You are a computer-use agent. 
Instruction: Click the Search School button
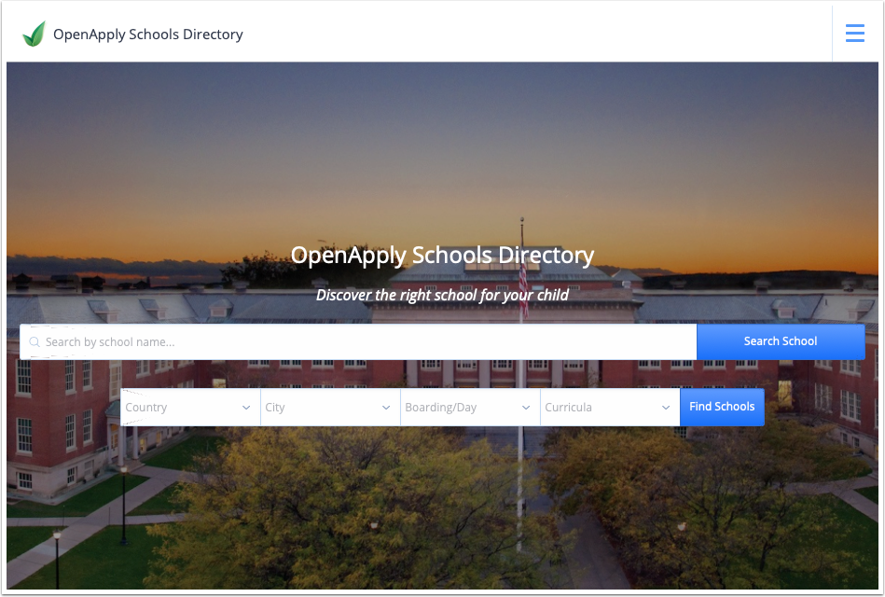tap(781, 341)
